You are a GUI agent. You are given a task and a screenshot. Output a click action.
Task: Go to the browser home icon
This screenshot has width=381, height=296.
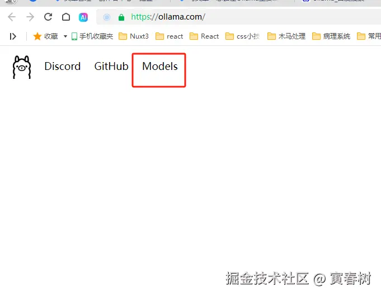click(66, 17)
